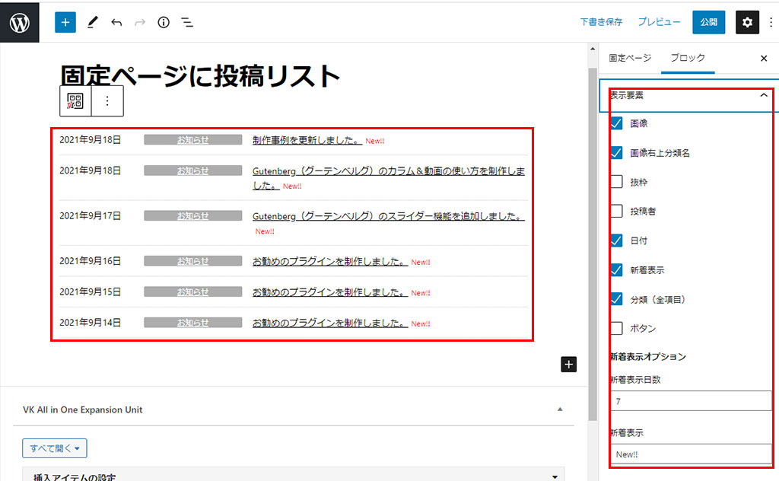Image resolution: width=779 pixels, height=481 pixels.
Task: Enable the 抜粋 checkbox
Action: coord(617,182)
